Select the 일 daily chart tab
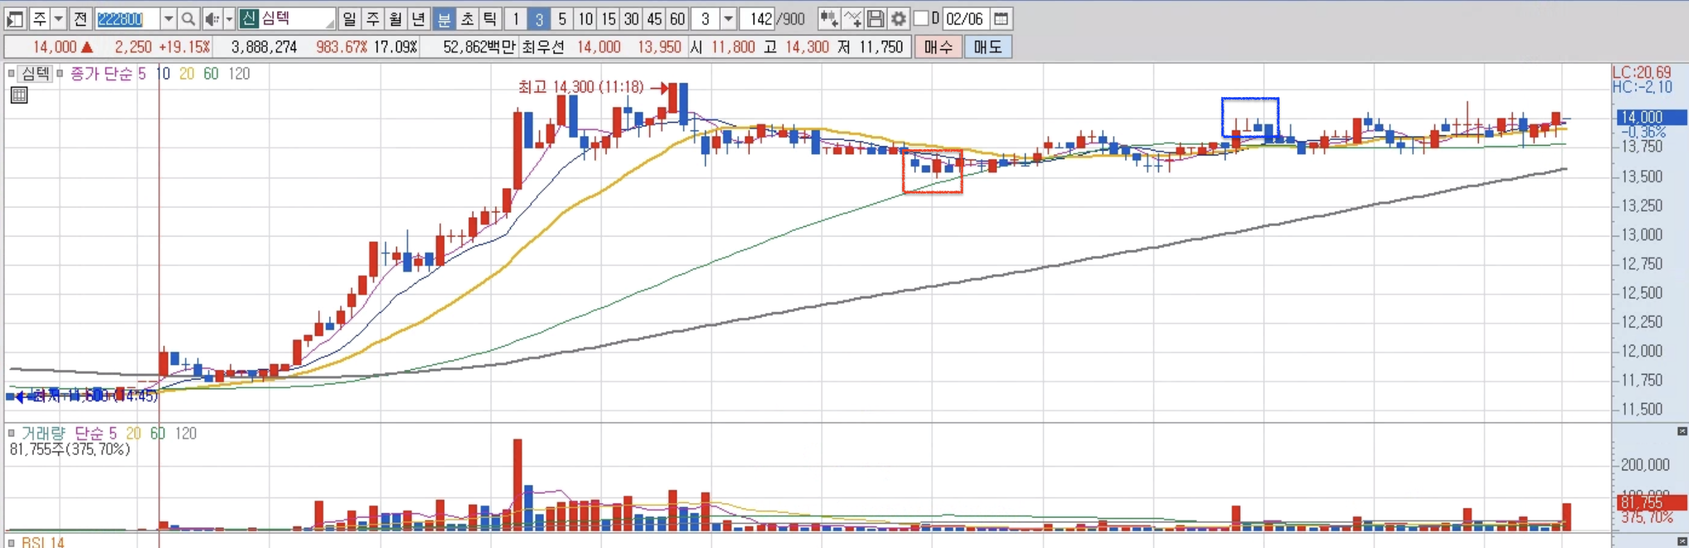This screenshot has height=548, width=1689. click(349, 19)
